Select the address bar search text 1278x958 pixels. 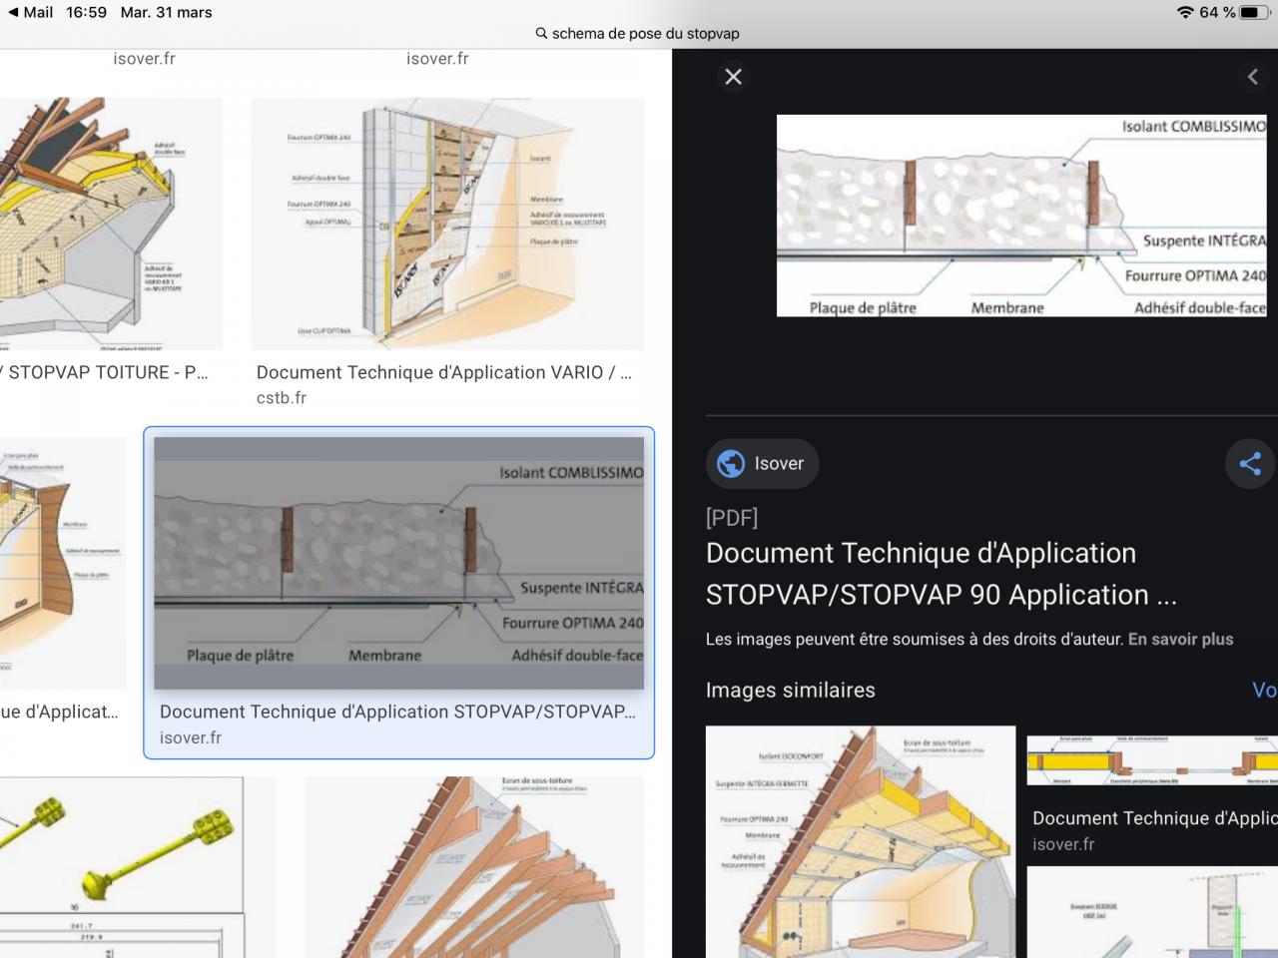[646, 33]
